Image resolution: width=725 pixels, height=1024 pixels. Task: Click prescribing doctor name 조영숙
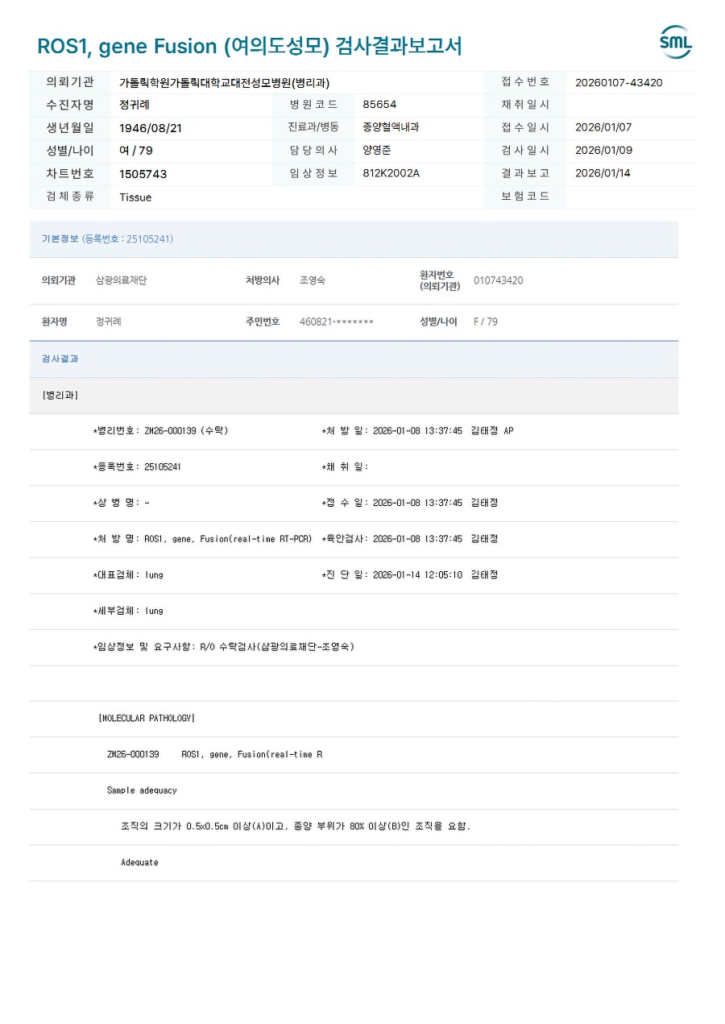tap(313, 280)
